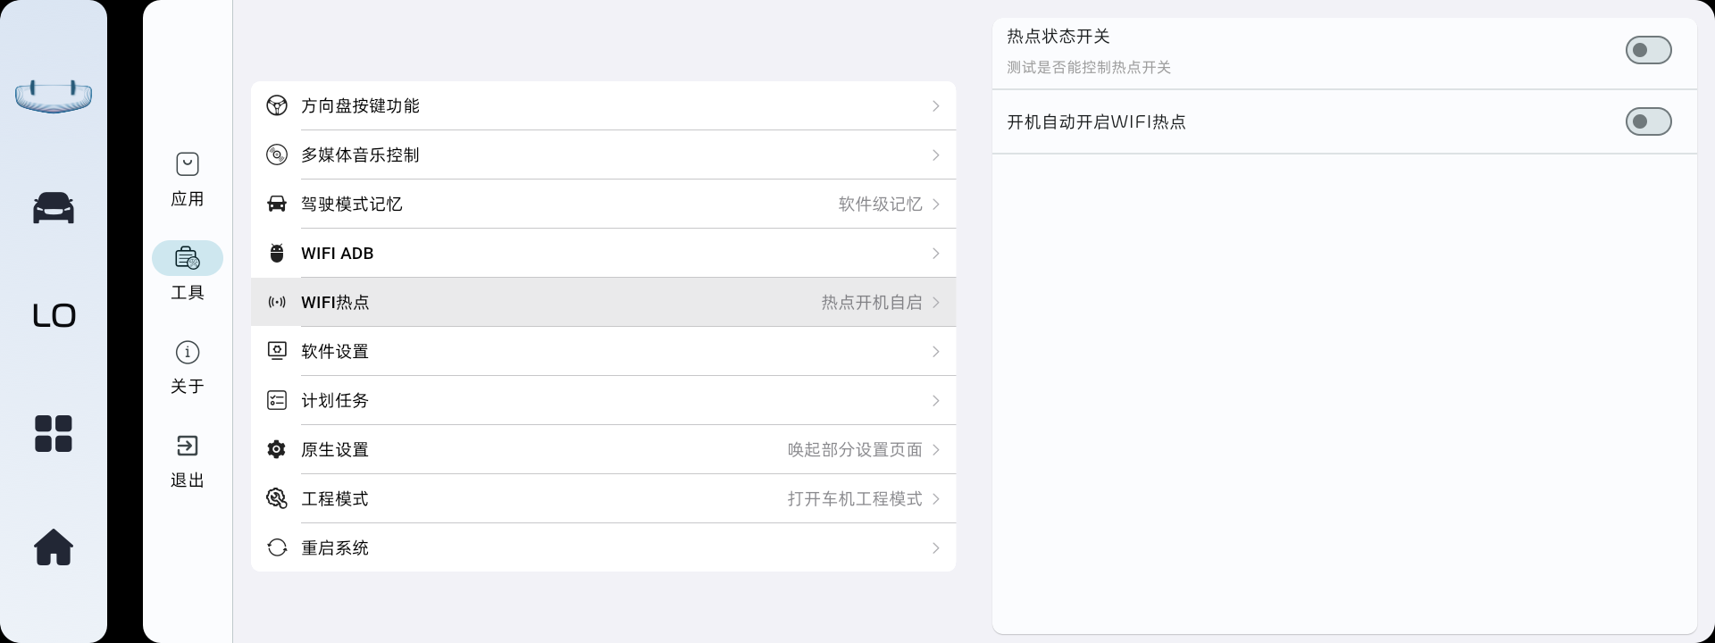Click the restart system refresh icon

tap(277, 547)
